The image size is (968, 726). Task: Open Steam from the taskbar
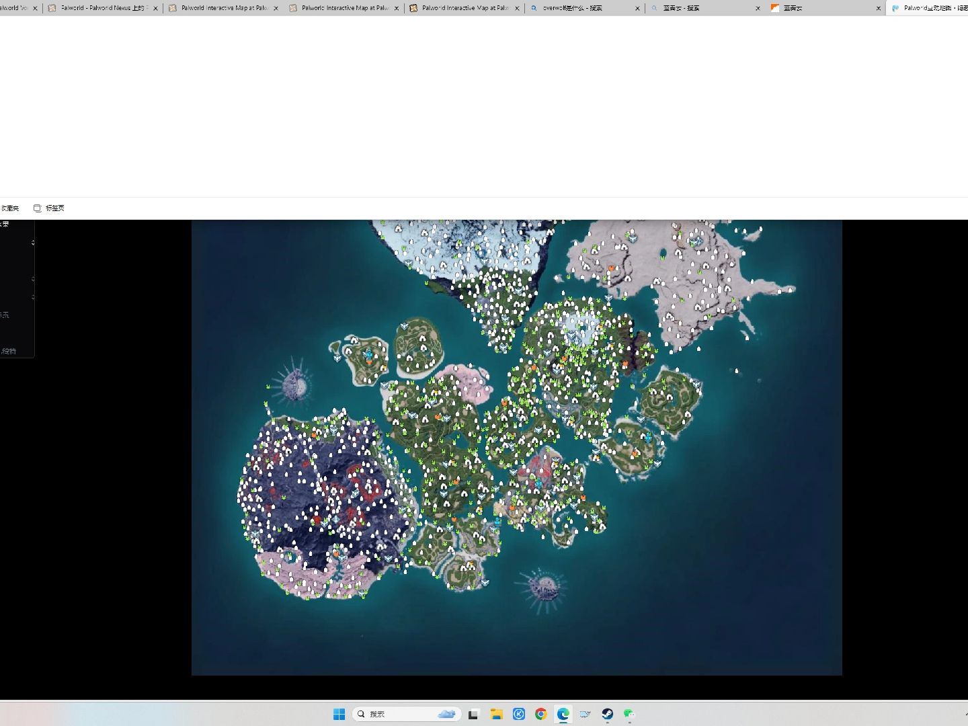click(607, 714)
